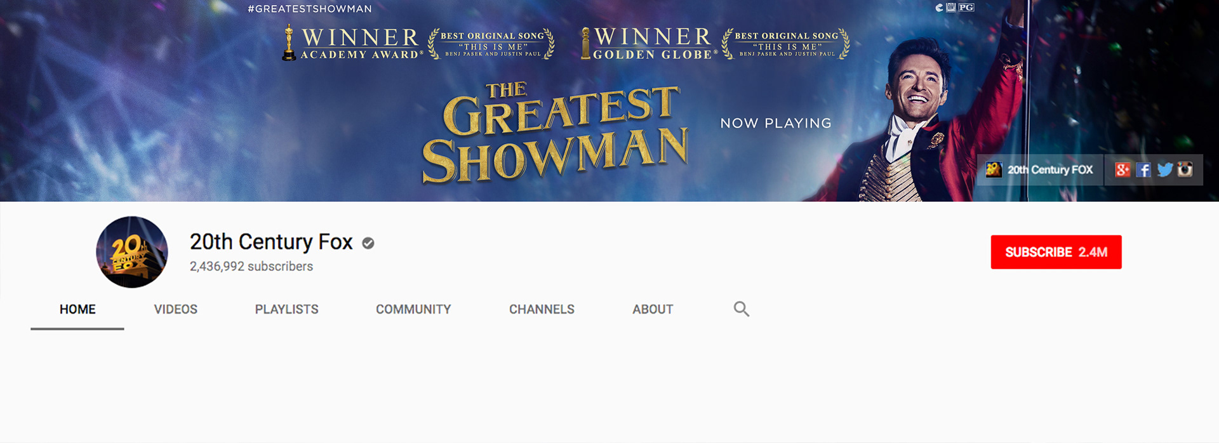Open the Twitter banner link icon
Image resolution: width=1219 pixels, height=443 pixels.
[x=1164, y=169]
